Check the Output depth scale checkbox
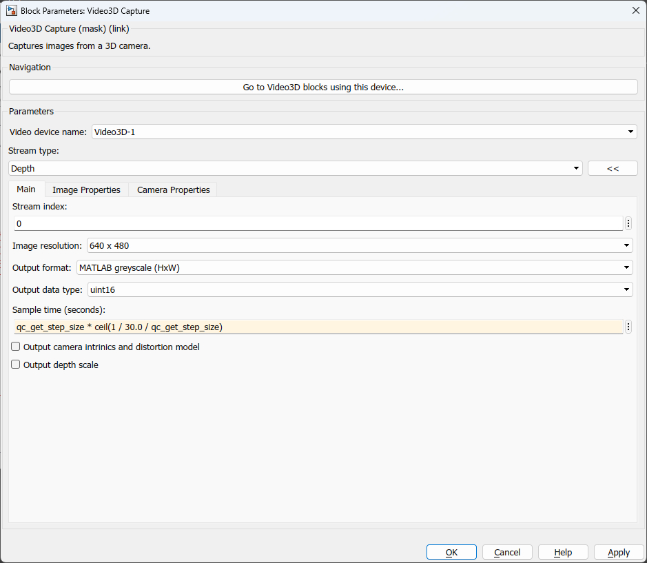 (15, 364)
